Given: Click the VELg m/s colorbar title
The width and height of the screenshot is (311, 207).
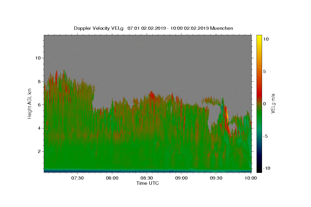Looking at the screenshot, I should 273,104.
